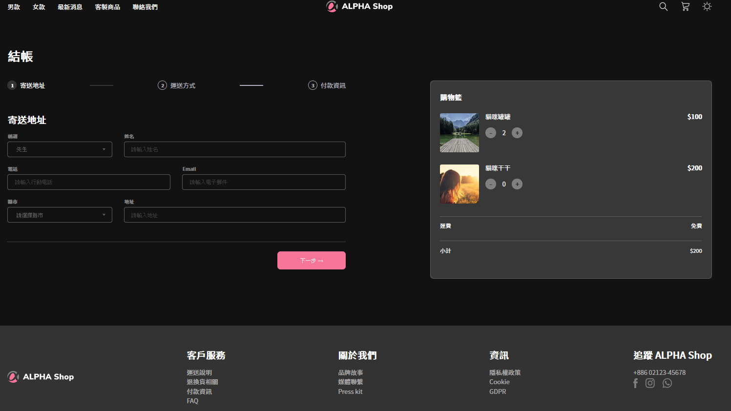The image size is (731, 411).
Task: Open the Instagram icon in the footer
Action: tap(650, 383)
